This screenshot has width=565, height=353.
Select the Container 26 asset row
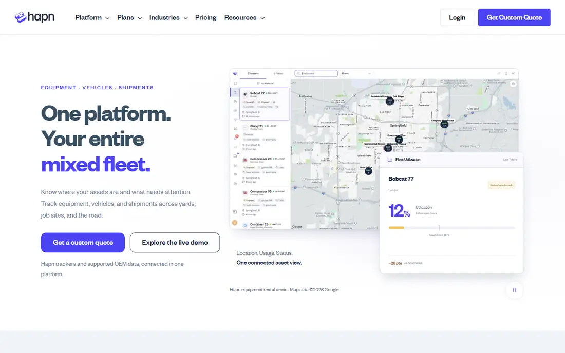click(x=265, y=225)
